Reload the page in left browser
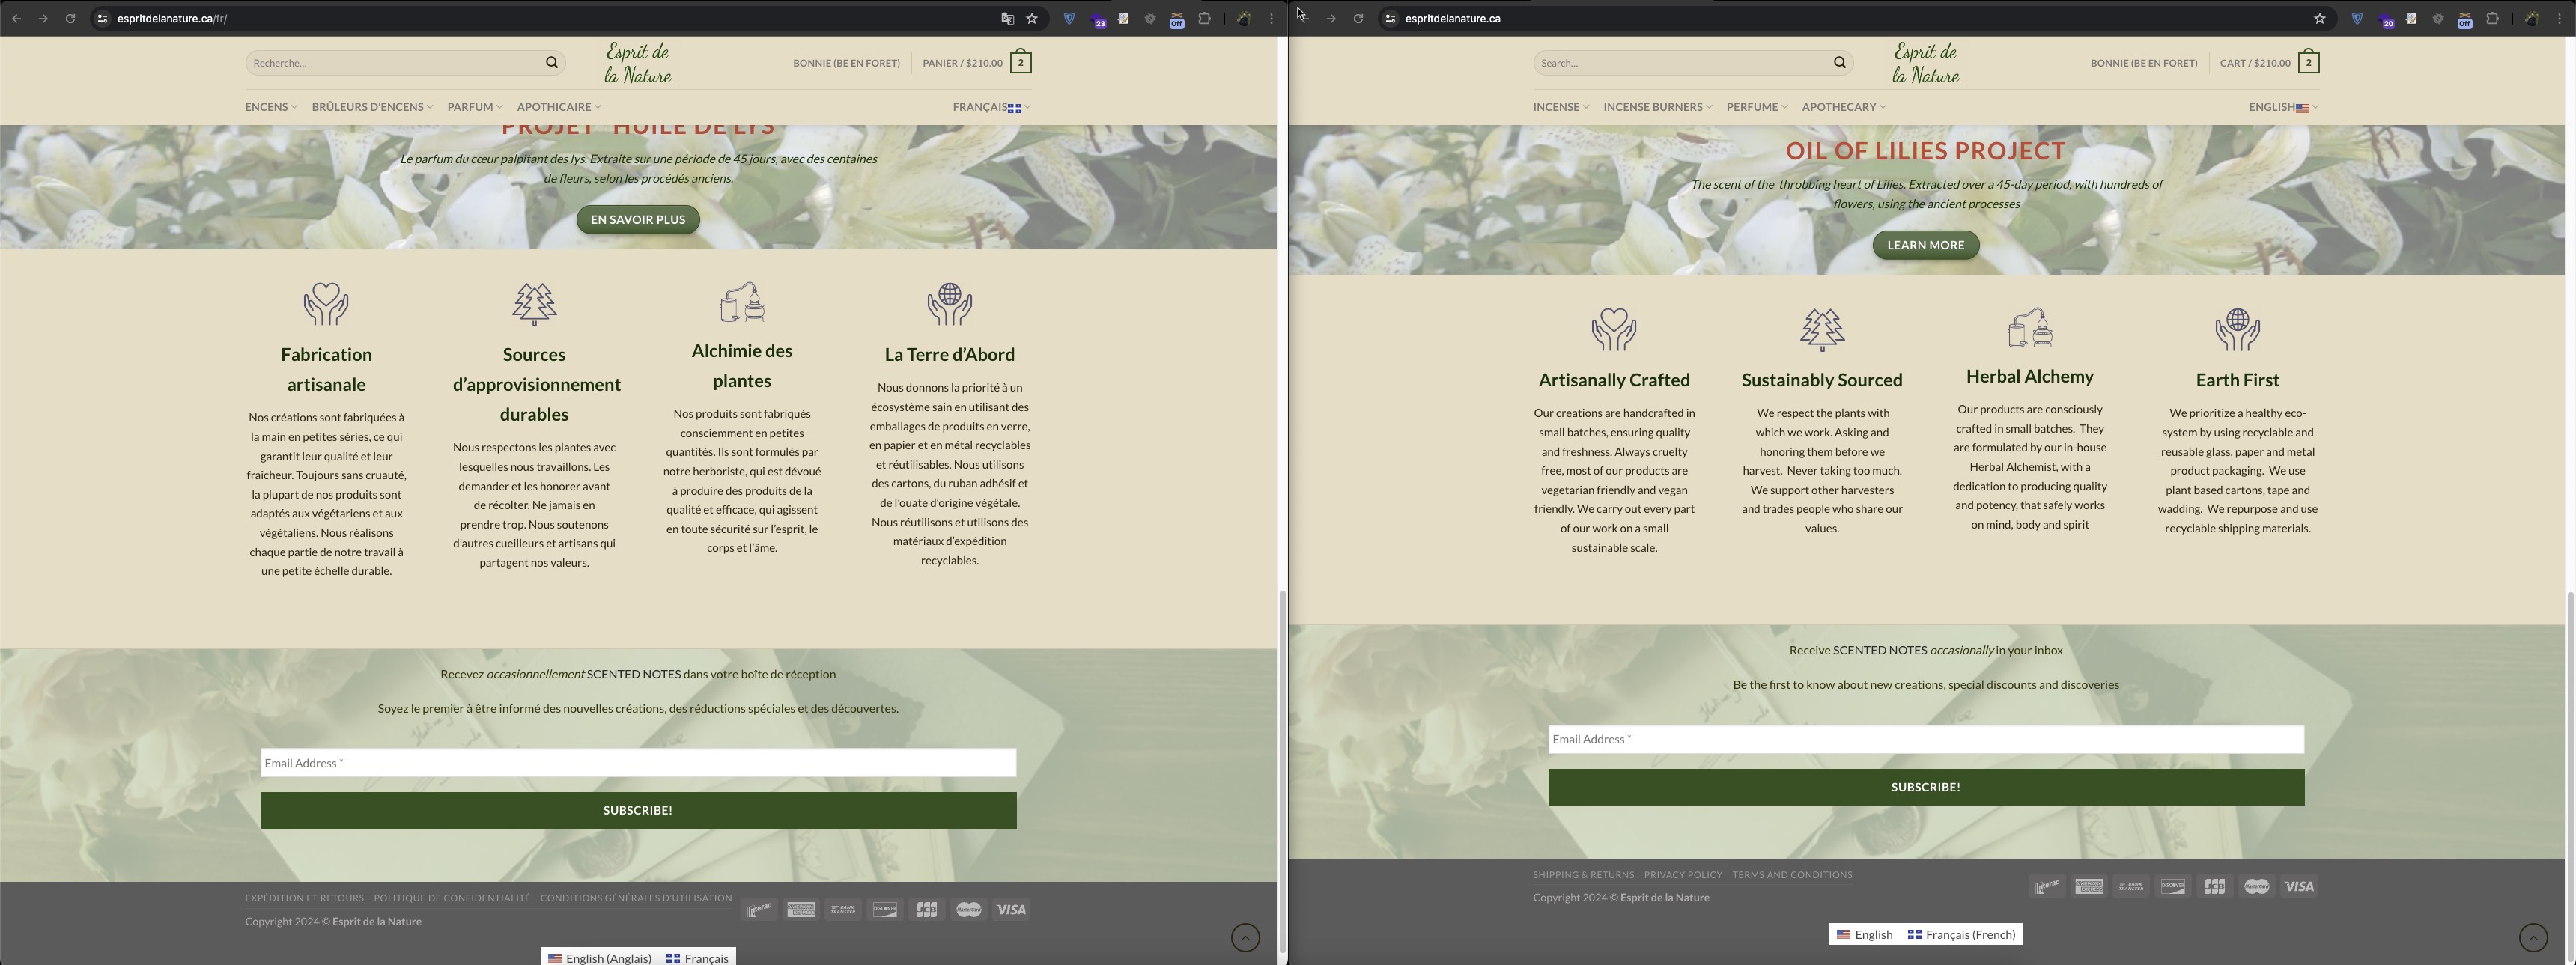Screen dimensions: 2576x965 click(x=70, y=19)
